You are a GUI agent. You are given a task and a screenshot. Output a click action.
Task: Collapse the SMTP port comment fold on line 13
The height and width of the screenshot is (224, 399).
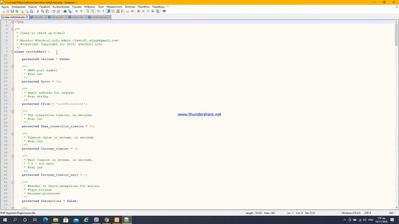(12, 67)
